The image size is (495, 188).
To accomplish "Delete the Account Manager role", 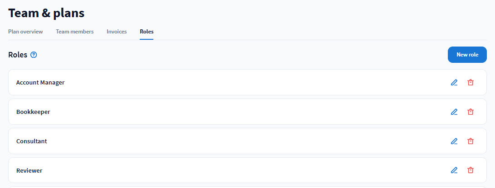I will (x=470, y=83).
